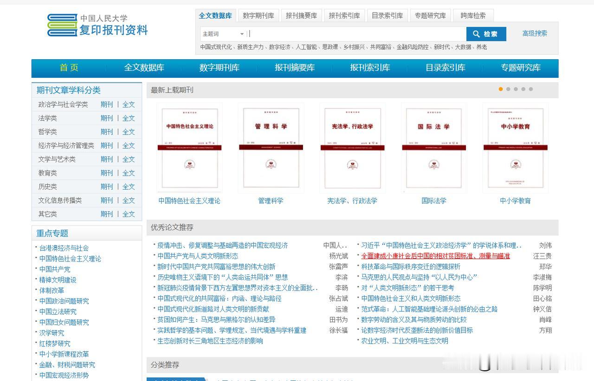This screenshot has width=594, height=381.
Task: Click the 人工智能 suggested keyword
Action: (x=306, y=47)
